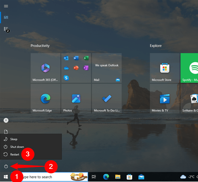The height and width of the screenshot is (182, 198).
Task: Launch PowerPoint from the Office folder tile
Action: 76,68
